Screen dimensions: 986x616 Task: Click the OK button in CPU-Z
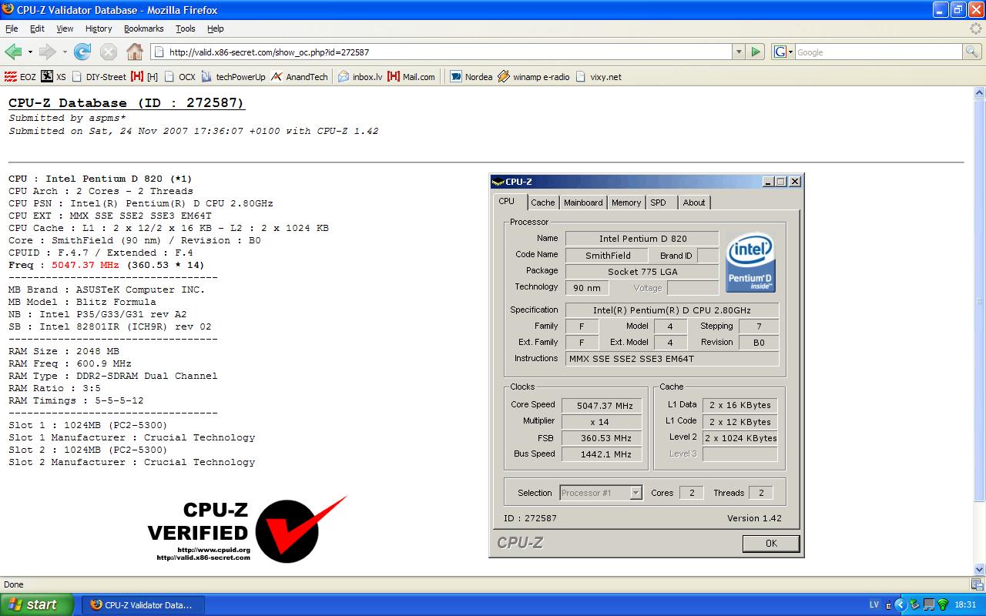[771, 543]
